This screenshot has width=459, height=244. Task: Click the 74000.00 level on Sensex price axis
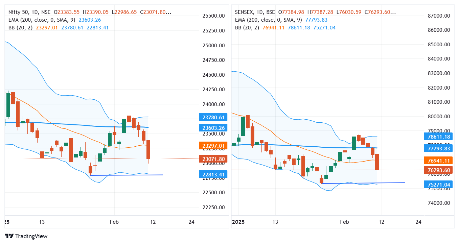click(x=439, y=203)
